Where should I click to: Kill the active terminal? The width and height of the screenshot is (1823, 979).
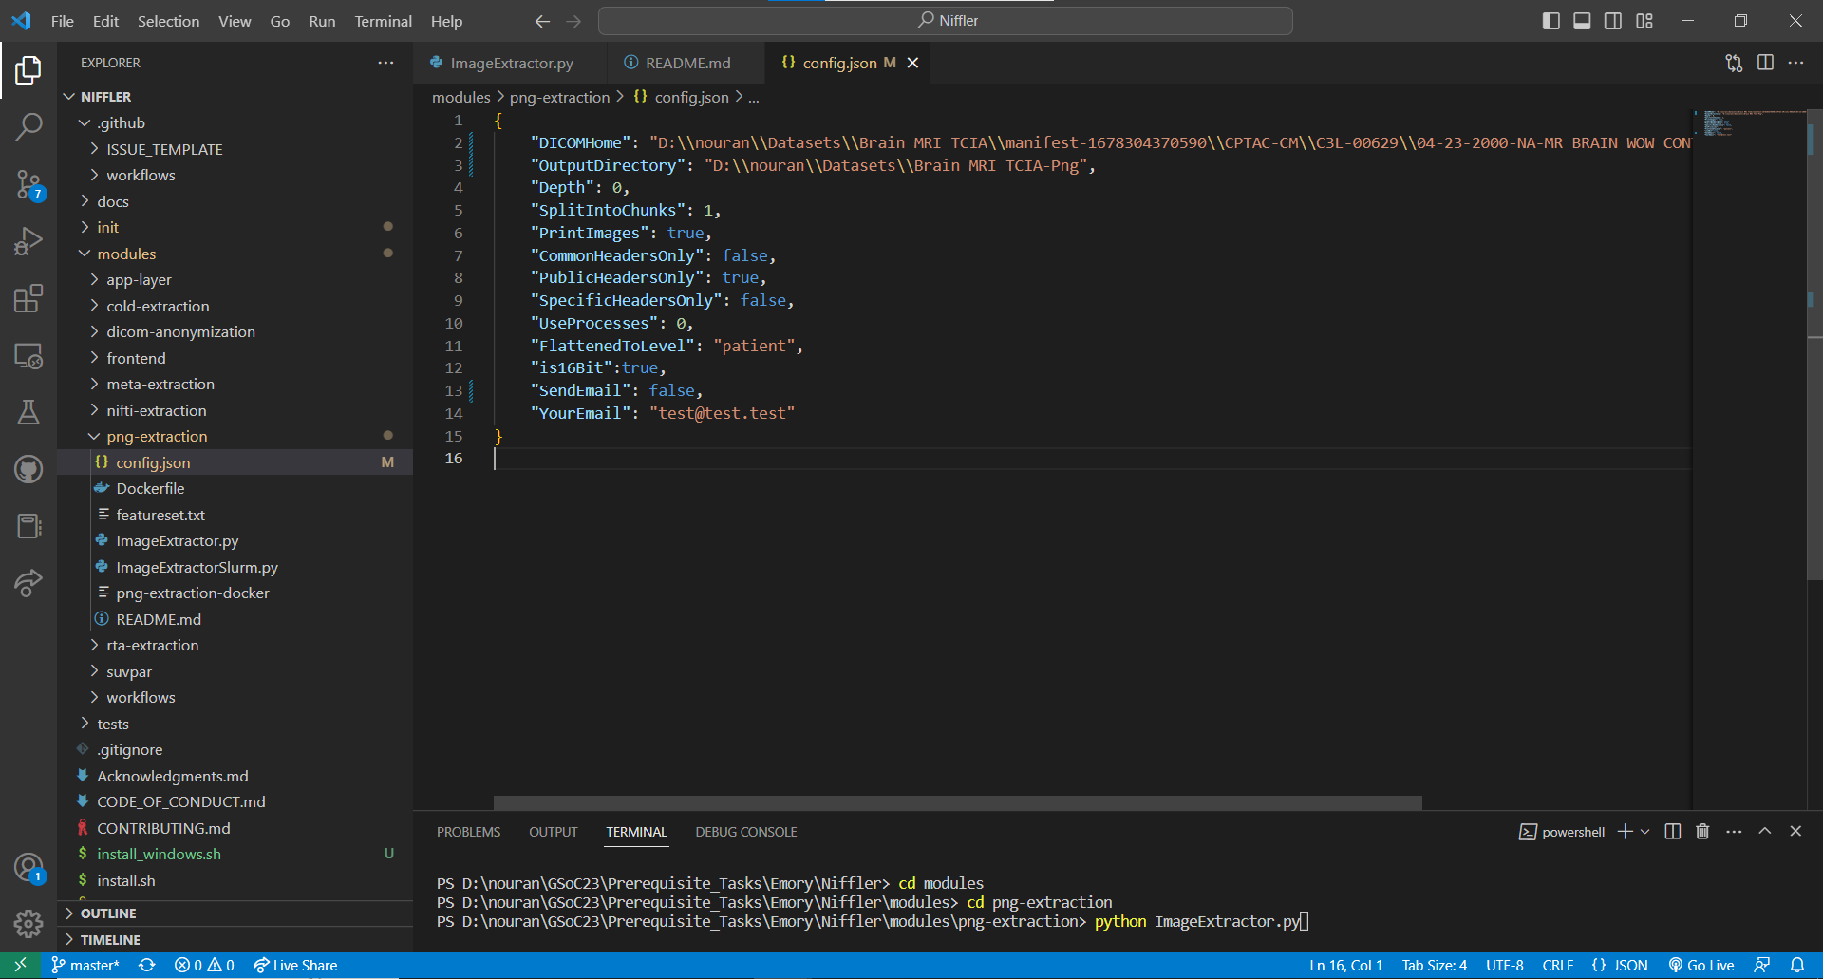click(1701, 831)
